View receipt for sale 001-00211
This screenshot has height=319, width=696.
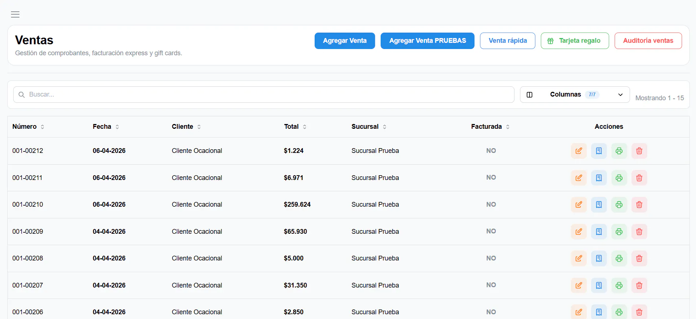[x=599, y=178]
